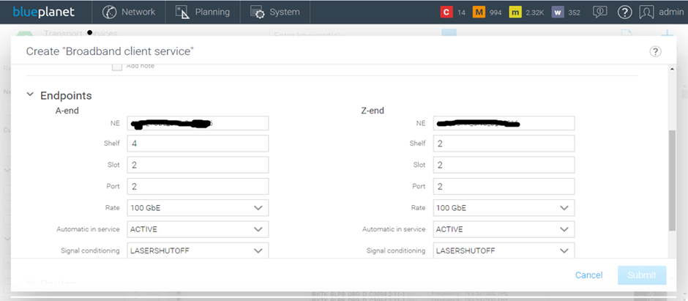
Task: Click the admin user profile icon
Action: point(646,12)
